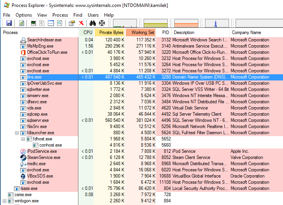Image resolution: width=283 pixels, height=205 pixels.
Task: Select the dns.exe process row
Action: click(x=142, y=77)
